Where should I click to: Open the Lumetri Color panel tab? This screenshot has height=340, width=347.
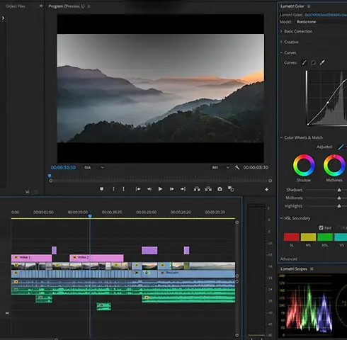point(292,6)
